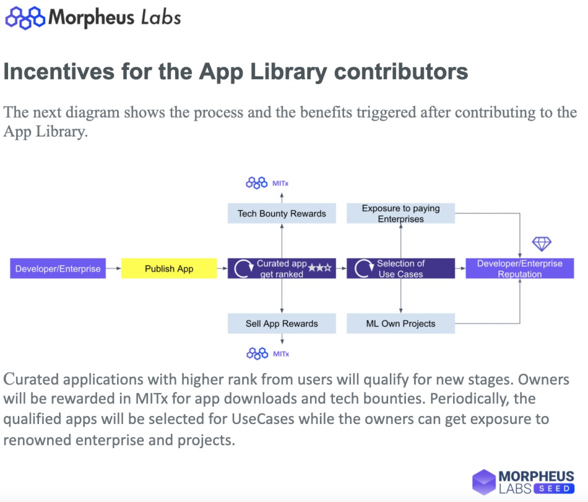Select the diamond icon above Developer/Enterprise Reputation
The height and width of the screenshot is (502, 588).
pyautogui.click(x=541, y=244)
